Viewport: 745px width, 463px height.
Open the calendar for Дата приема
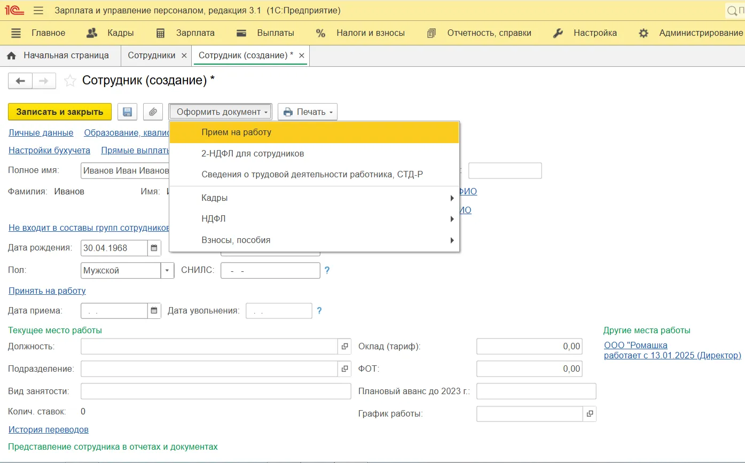pyautogui.click(x=154, y=310)
